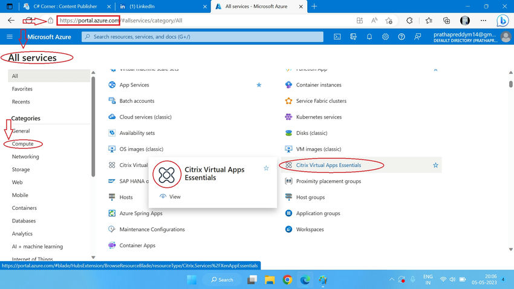Screen dimensions: 514x289
Task: Click the Service Fabric clusters icon
Action: coord(288,101)
